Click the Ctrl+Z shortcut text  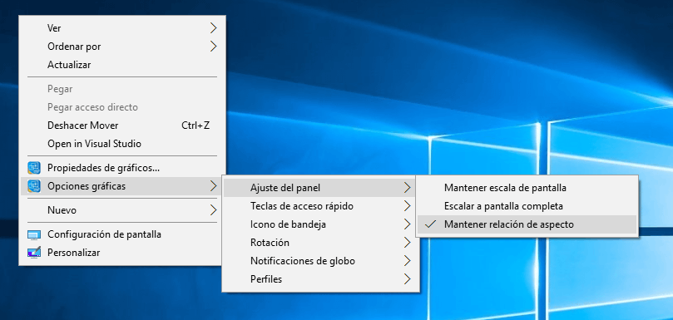tap(195, 126)
